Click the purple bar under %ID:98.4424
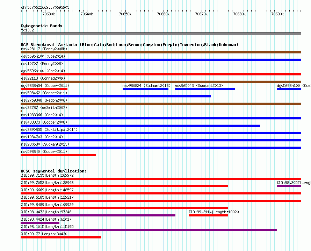This screenshot has width=311, height=251. (x=40, y=223)
